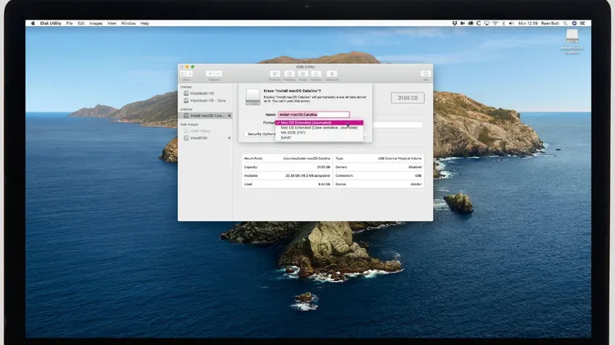Click the Volume add/remove toolbar control
This screenshot has width=615, height=345.
214,75
